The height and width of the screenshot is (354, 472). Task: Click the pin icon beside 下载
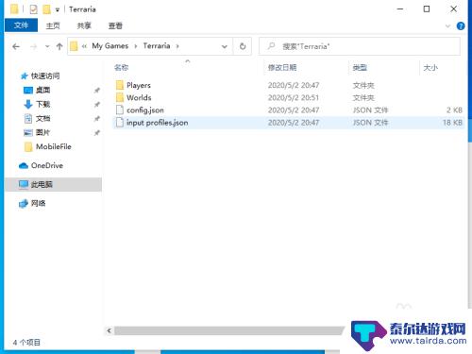coord(97,105)
